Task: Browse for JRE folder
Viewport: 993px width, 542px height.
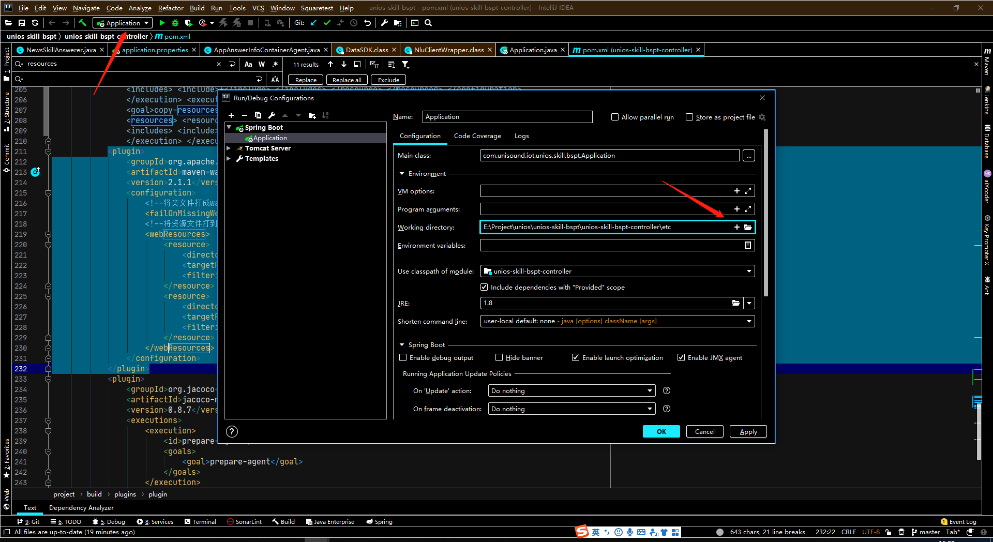Action: pyautogui.click(x=736, y=303)
